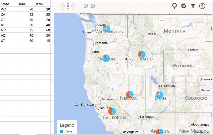
Task: Pan map east with compass right arrow
Action: [x=72, y=6]
